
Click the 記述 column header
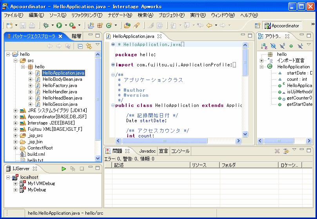point(151,165)
